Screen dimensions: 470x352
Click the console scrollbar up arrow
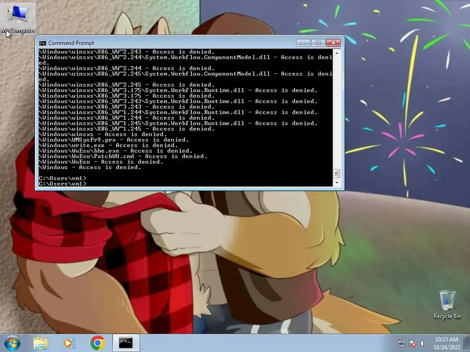pyautogui.click(x=336, y=53)
